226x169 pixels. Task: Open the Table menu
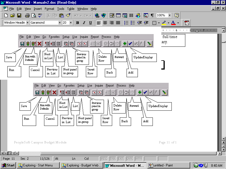point(71,9)
